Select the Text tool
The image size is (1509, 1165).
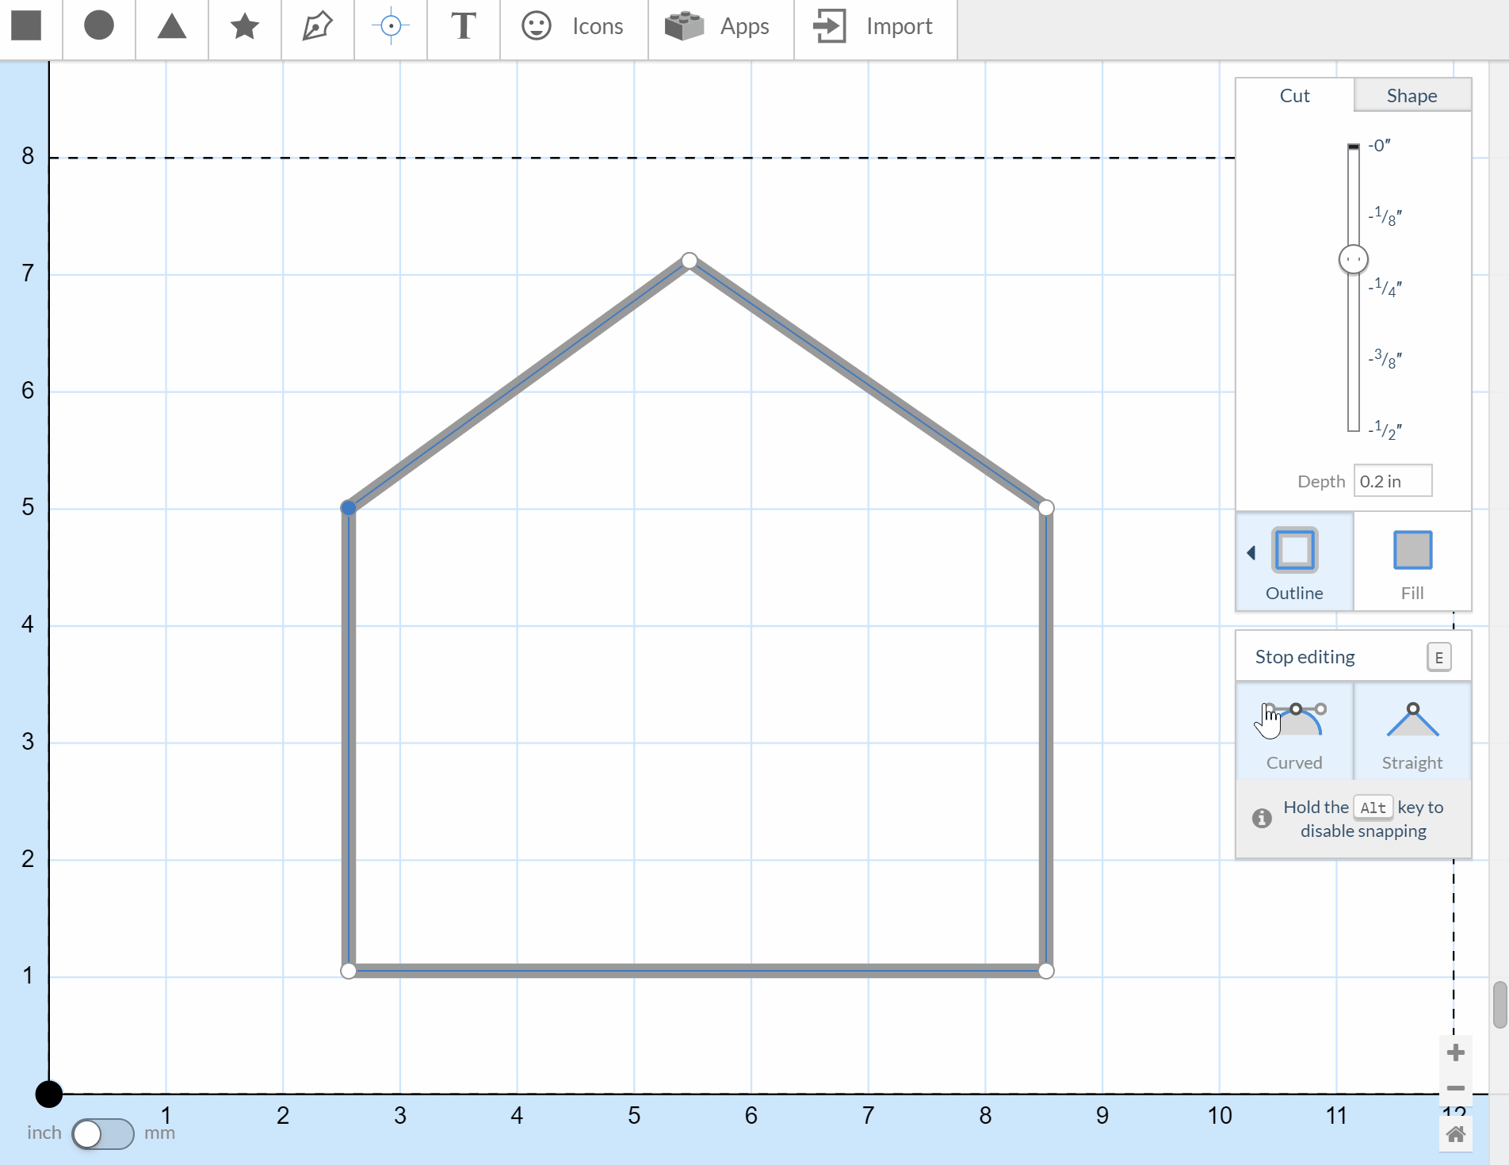pos(464,26)
